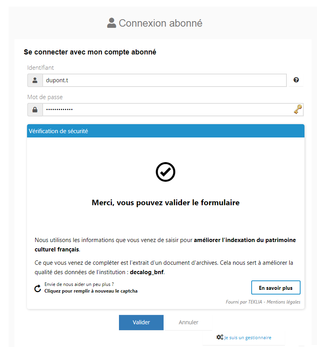Viewport: 317px width, 347px height.
Task: Select Je suis un gestionnaire
Action: (248, 337)
